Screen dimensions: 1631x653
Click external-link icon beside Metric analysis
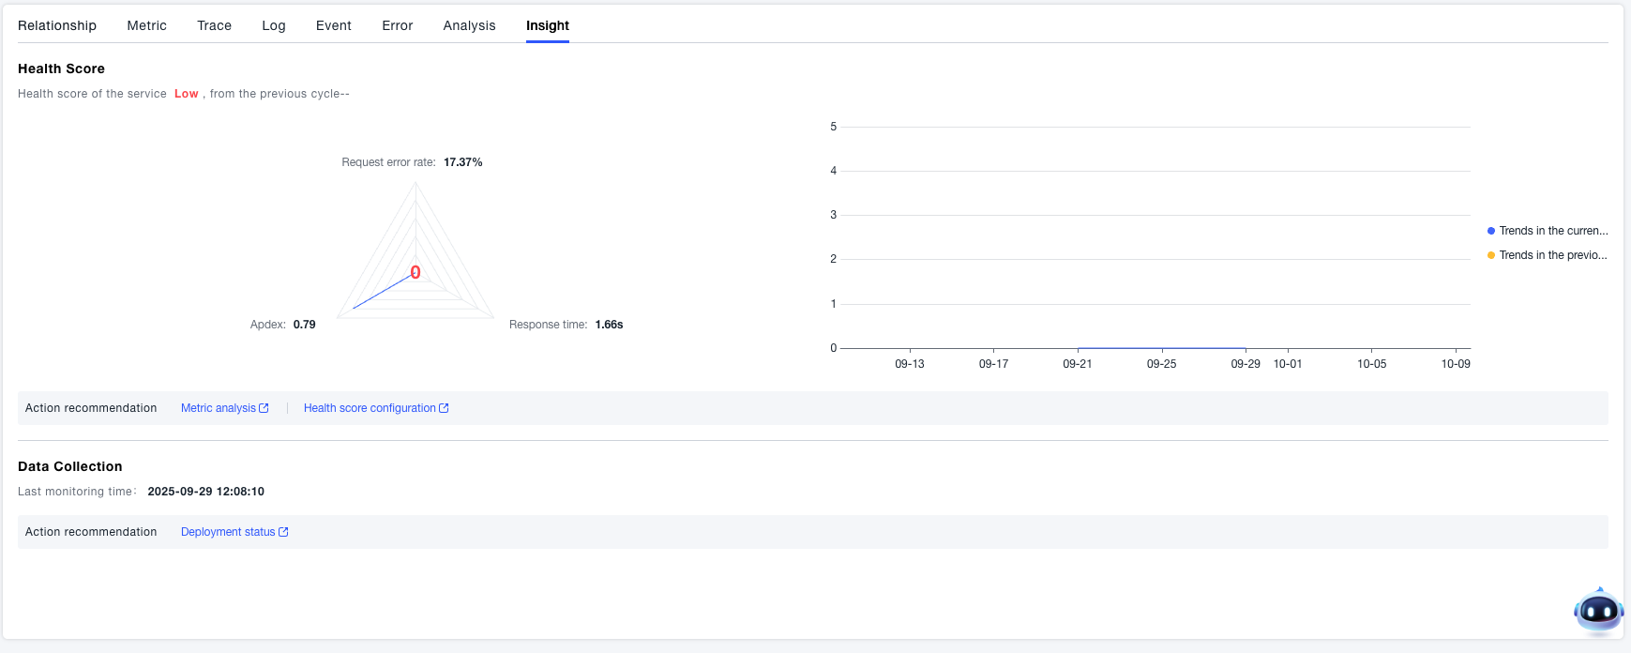point(264,408)
